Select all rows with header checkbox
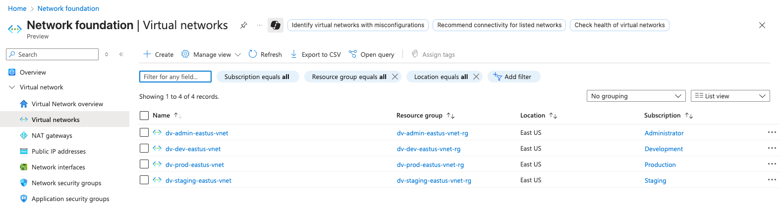The image size is (780, 203). click(x=144, y=116)
